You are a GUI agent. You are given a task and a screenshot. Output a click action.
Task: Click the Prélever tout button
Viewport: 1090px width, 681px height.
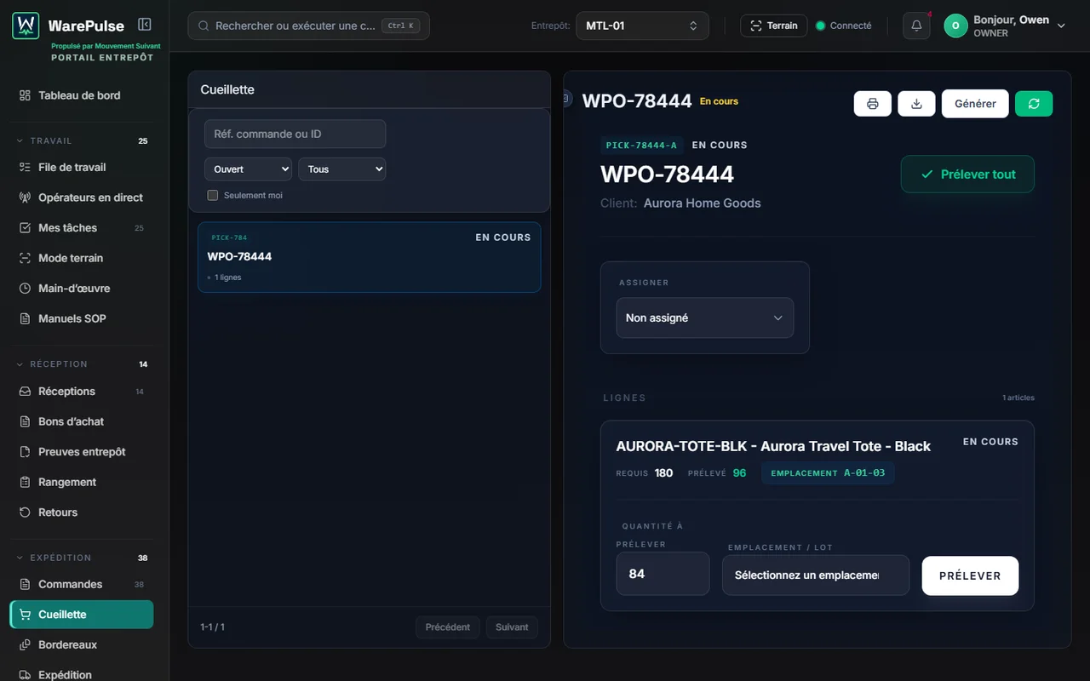click(x=967, y=174)
